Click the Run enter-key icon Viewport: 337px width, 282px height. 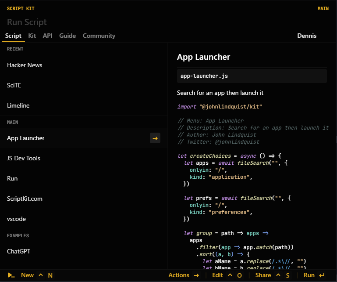(x=322, y=275)
